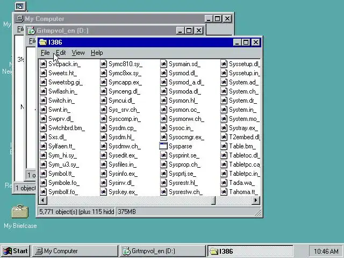Viewport: 344px width, 258px height.
Task: Select the Sylfaen.tt_ file name
Action: pyautogui.click(x=62, y=146)
